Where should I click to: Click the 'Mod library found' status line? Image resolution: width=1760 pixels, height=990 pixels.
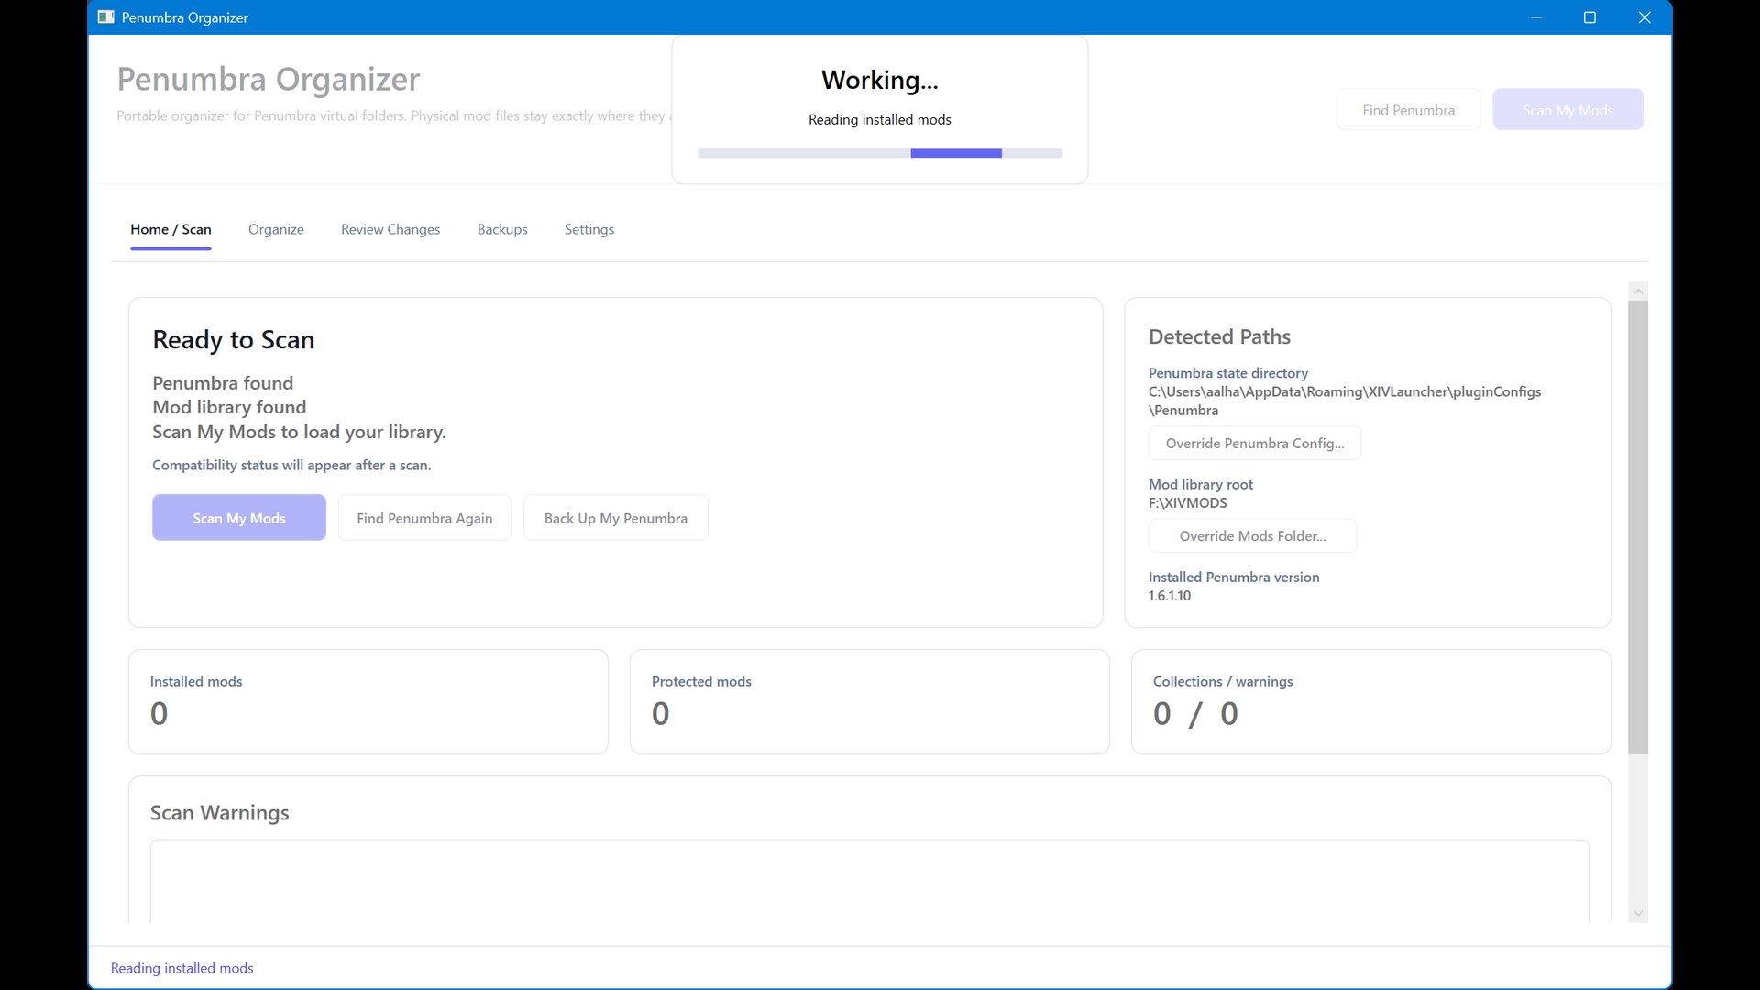229,407
